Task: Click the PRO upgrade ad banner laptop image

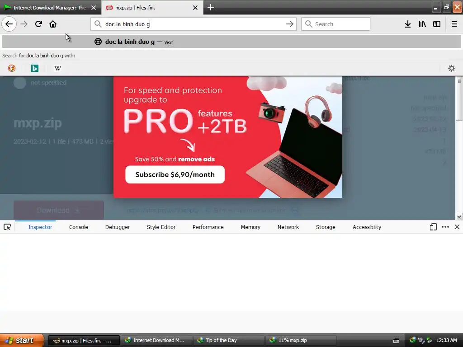Action: click(295, 154)
